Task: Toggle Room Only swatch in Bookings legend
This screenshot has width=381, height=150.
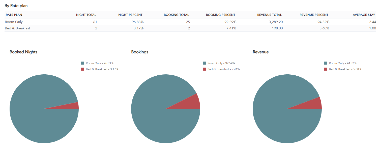Action: [x=204, y=63]
